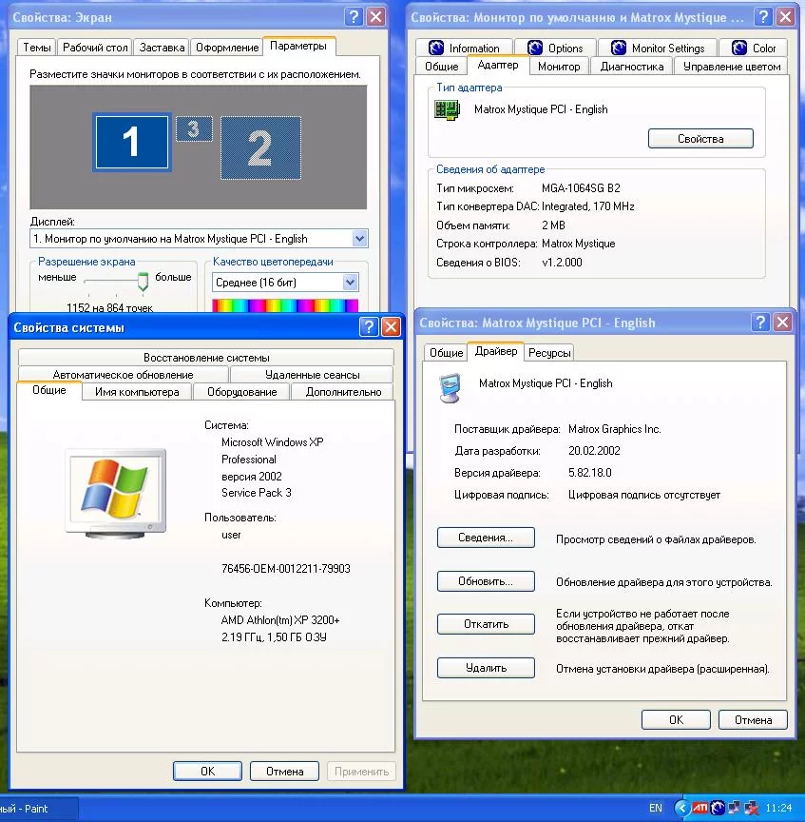Screen dimensions: 805x822
Task: Expand hidden tray icons arrow
Action: 681,808
